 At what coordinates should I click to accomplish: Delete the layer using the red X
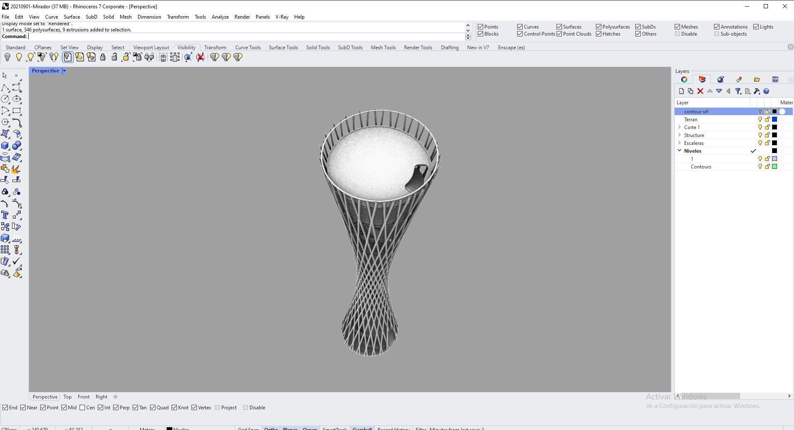[700, 91]
